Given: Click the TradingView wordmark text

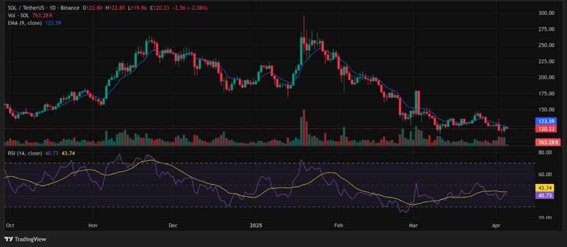Looking at the screenshot, I should (x=30, y=239).
